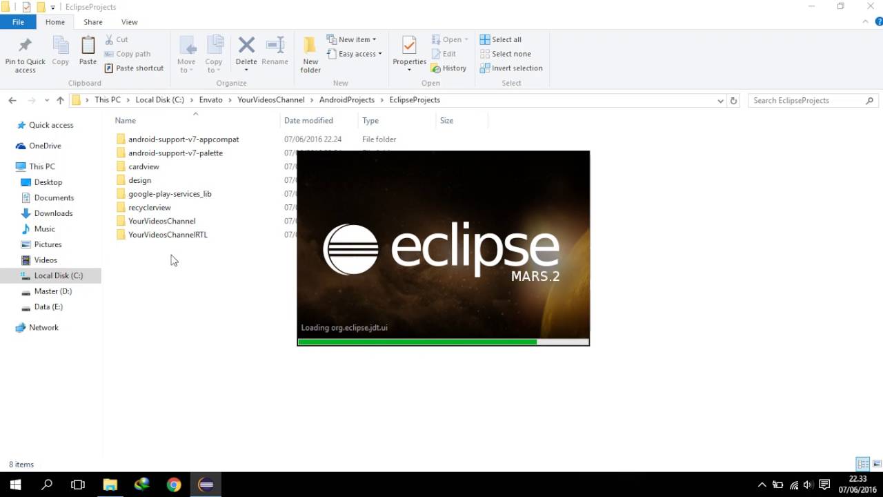This screenshot has height=497, width=883.
Task: Click AndroidProjects in the address path
Action: point(346,100)
